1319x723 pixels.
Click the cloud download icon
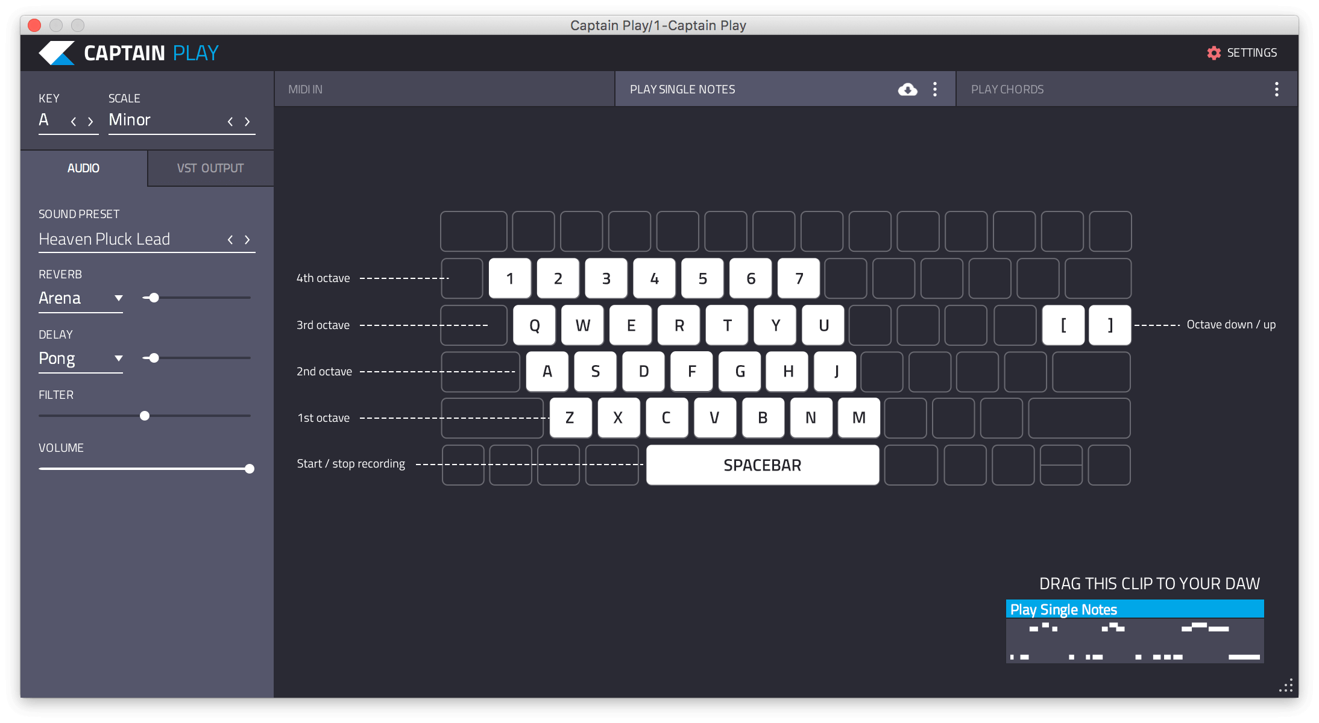[x=907, y=90]
